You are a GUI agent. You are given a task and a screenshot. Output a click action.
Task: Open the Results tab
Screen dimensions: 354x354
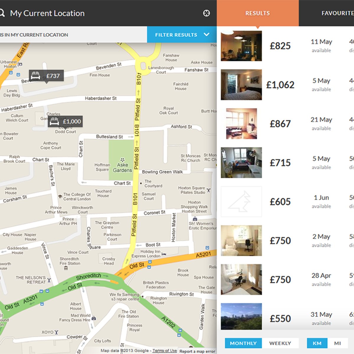(258, 13)
